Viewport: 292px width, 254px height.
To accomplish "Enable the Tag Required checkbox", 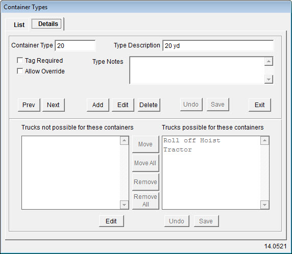I will [x=20, y=60].
